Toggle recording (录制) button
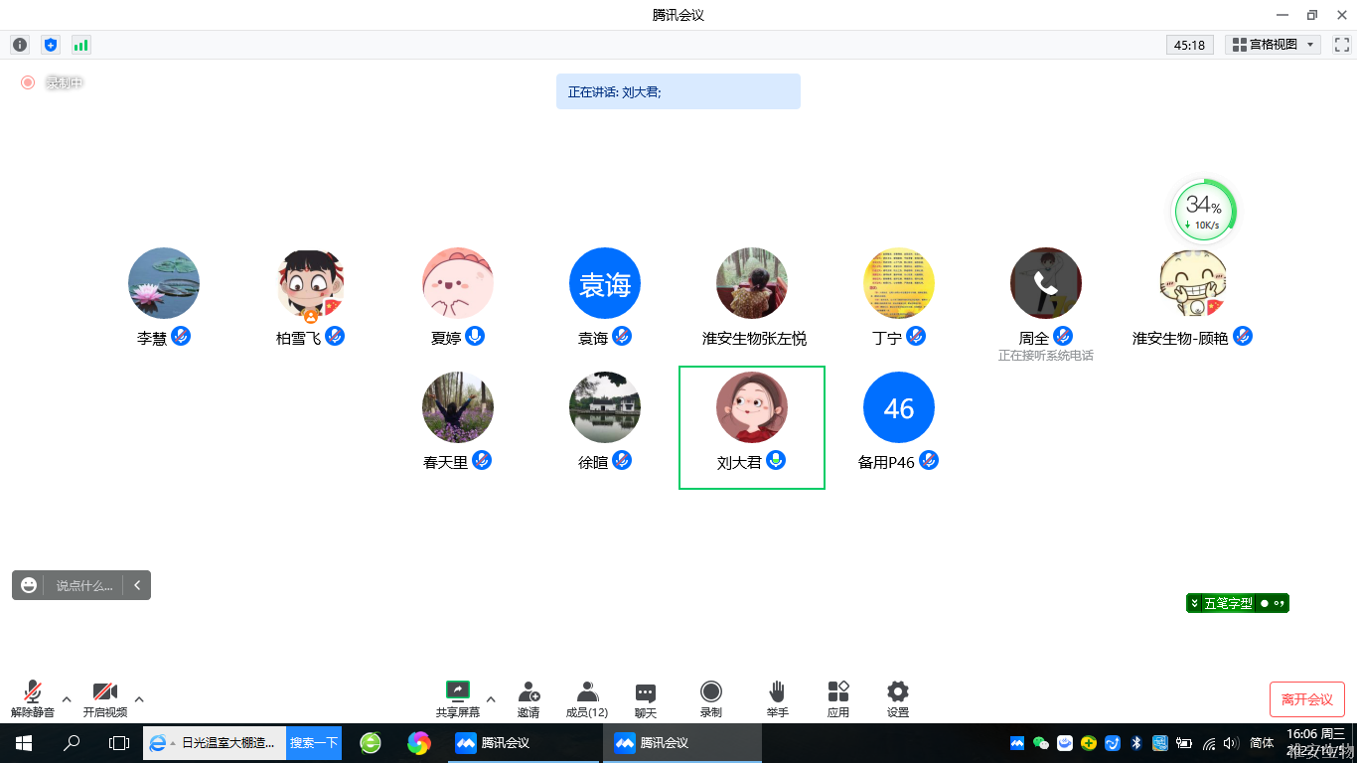 (x=710, y=698)
